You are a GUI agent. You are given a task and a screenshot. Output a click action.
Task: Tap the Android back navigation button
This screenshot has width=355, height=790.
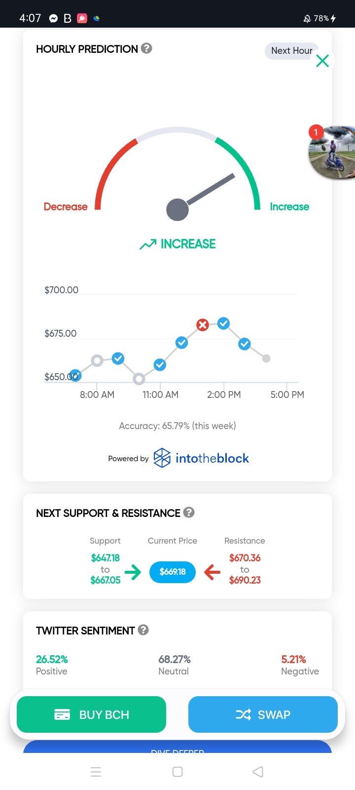point(258,772)
